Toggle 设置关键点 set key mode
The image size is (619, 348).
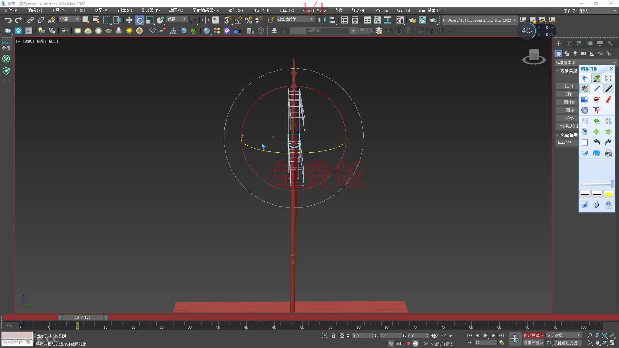533,343
